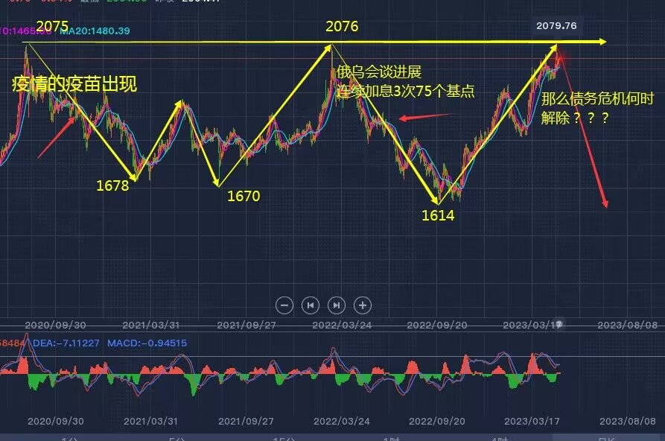Click the 2076 peak annotation label
This screenshot has height=441, width=665.
pos(343,26)
